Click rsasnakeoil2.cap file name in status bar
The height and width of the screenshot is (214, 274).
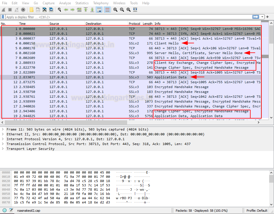pos(29,211)
